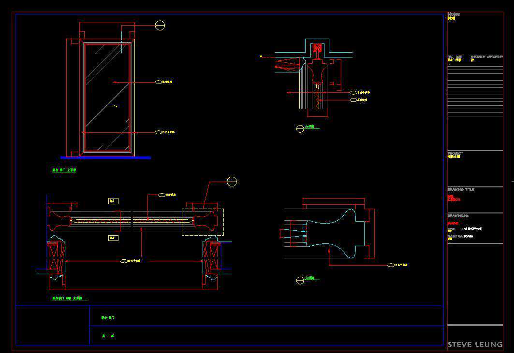Click the DRAWING No label
514x353 pixels.
coord(458,216)
